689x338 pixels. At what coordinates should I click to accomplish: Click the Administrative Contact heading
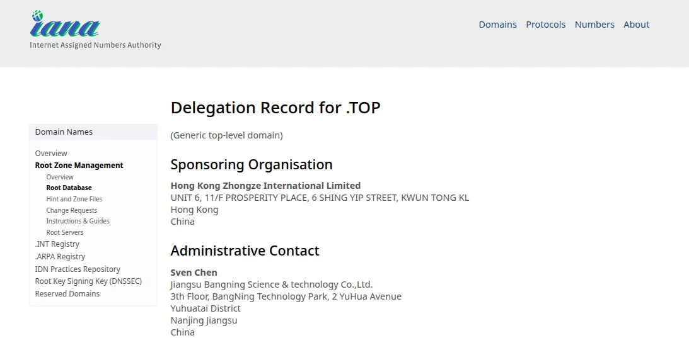(245, 251)
